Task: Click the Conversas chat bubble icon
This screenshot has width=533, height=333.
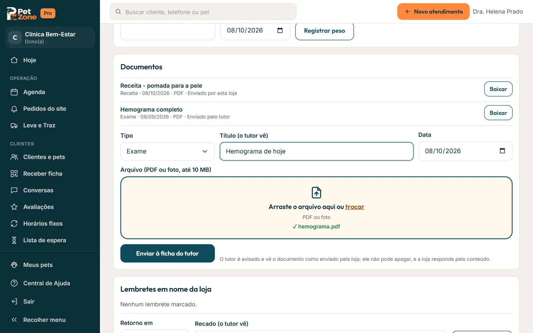Action: 14,190
